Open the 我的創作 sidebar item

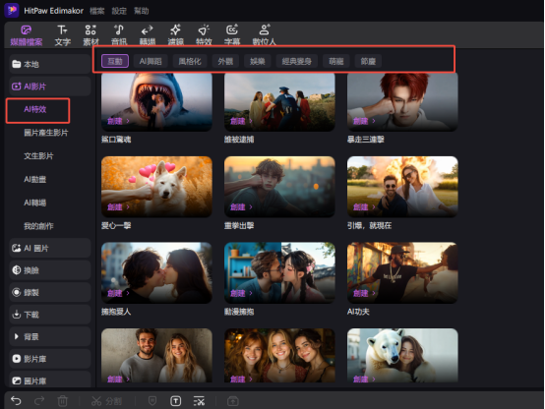tap(38, 226)
